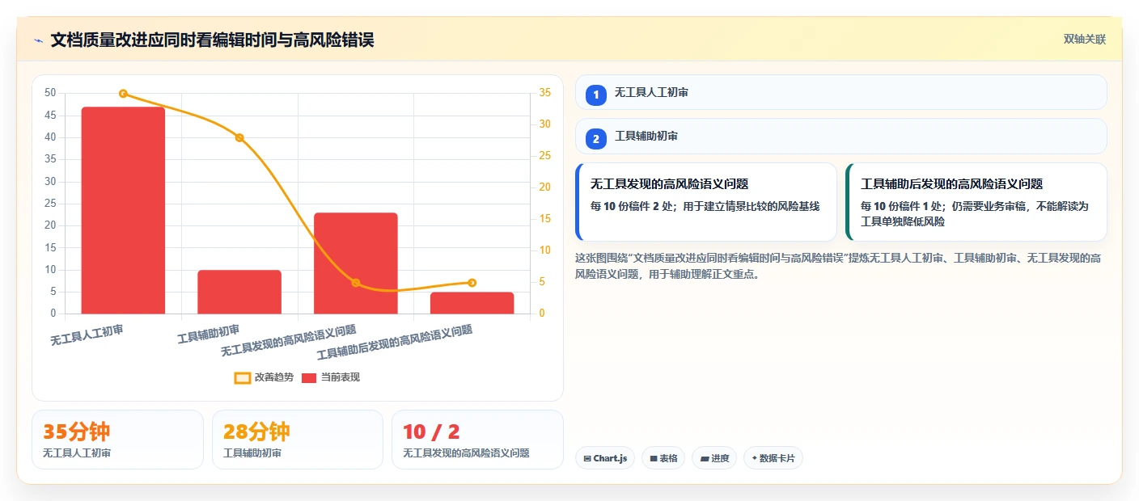This screenshot has width=1139, height=501.
Task: Click the 10 / 2 stat card
Action: 477,440
